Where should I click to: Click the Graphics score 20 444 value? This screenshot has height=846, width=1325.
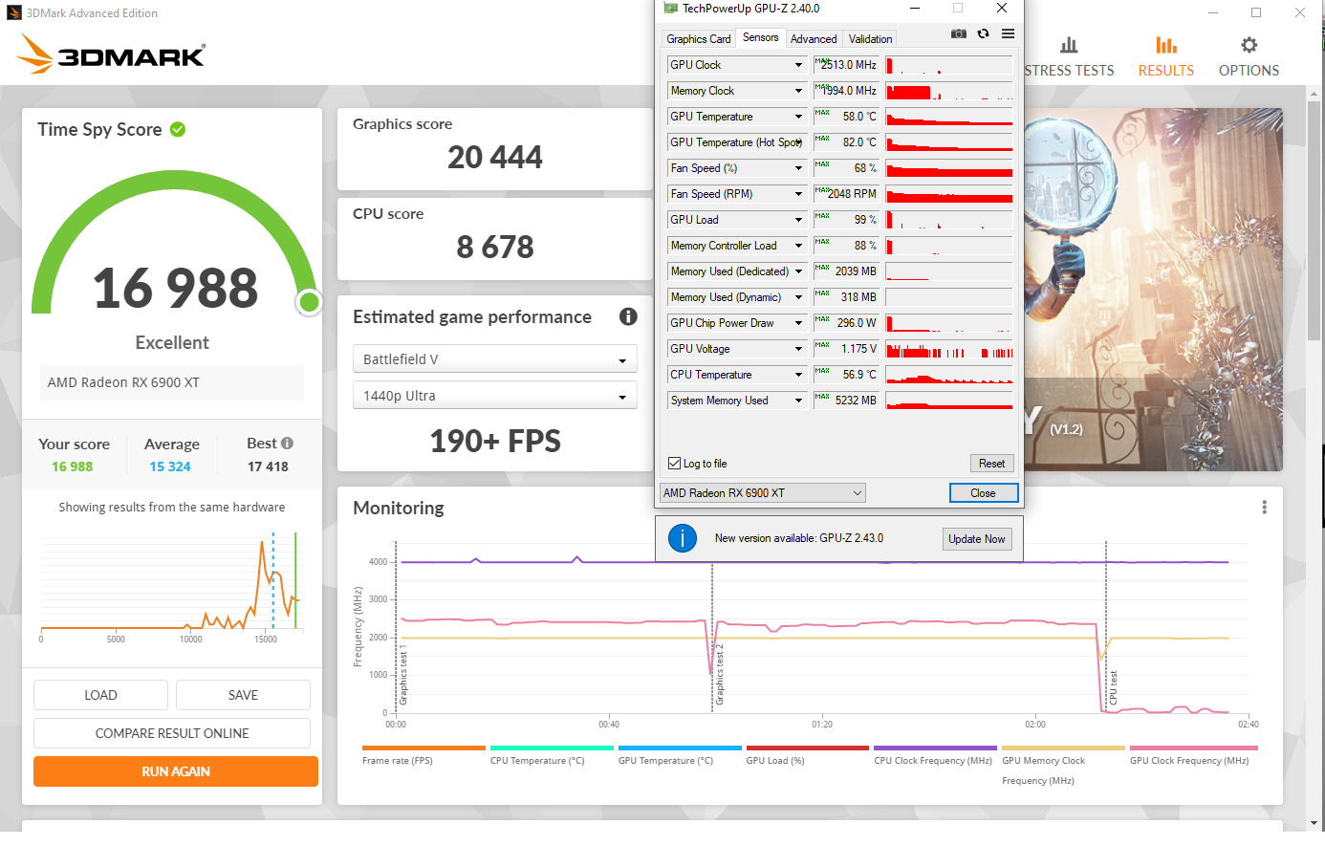pyautogui.click(x=494, y=157)
